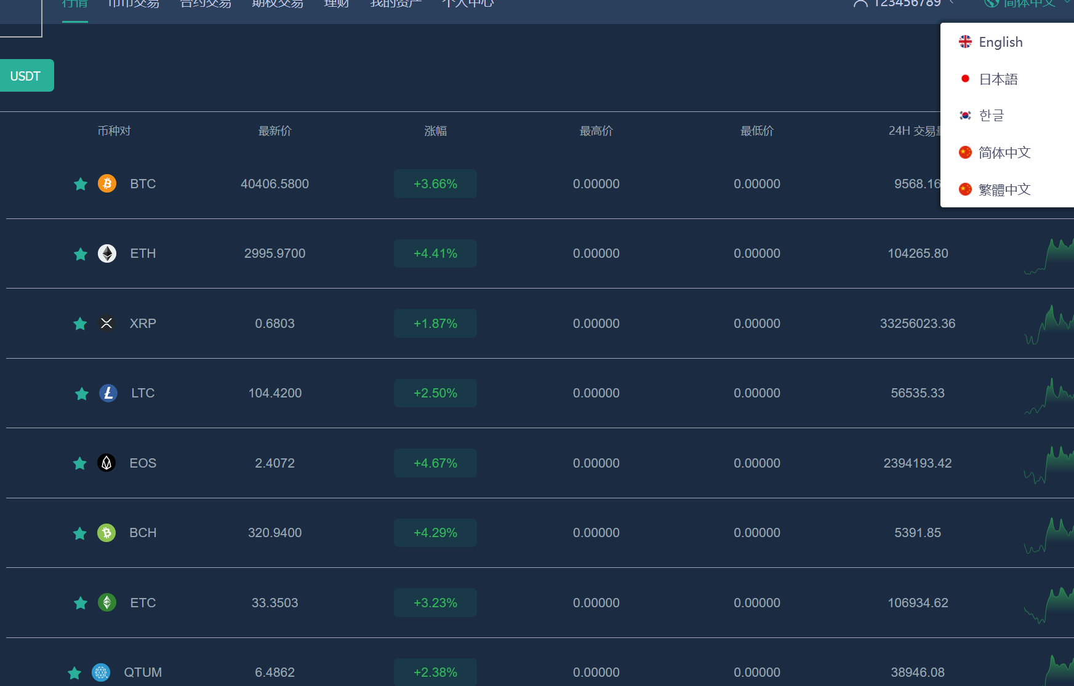
Task: Toggle favorite star for EOS row
Action: 80,463
